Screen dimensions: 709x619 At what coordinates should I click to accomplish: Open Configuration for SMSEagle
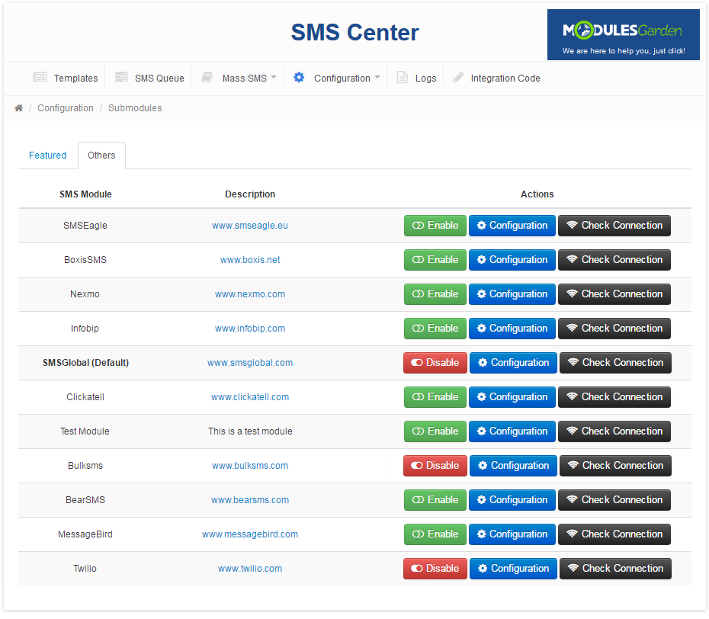click(x=512, y=226)
